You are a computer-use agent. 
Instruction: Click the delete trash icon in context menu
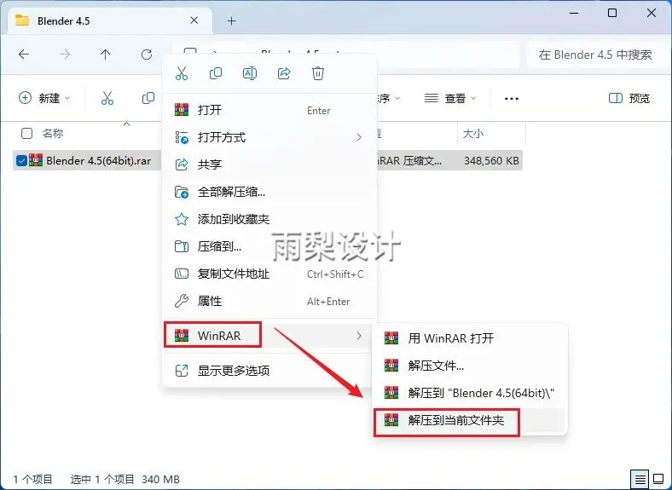[318, 73]
